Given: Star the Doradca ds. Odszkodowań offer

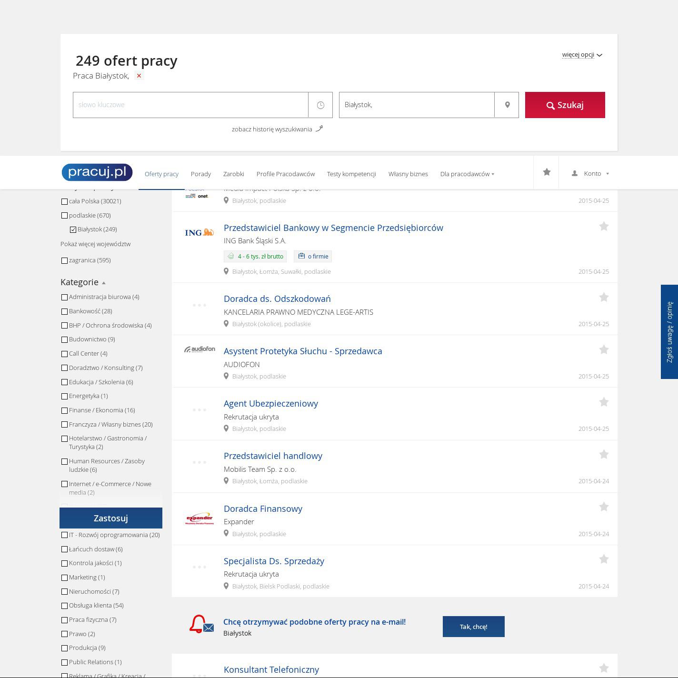Looking at the screenshot, I should click(x=604, y=297).
